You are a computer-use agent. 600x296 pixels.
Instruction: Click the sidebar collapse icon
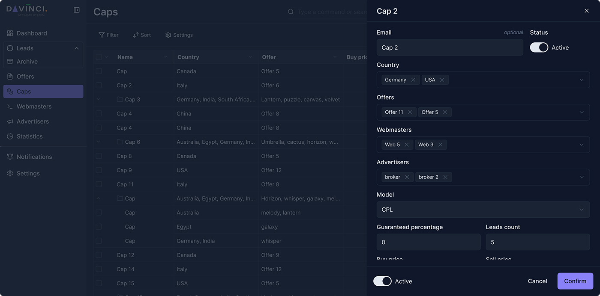coord(77,10)
